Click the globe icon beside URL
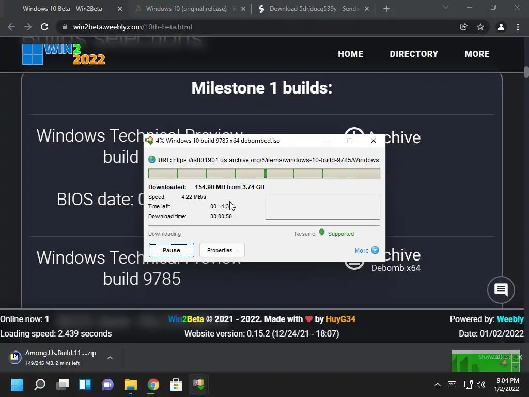The image size is (529, 397). [x=152, y=160]
